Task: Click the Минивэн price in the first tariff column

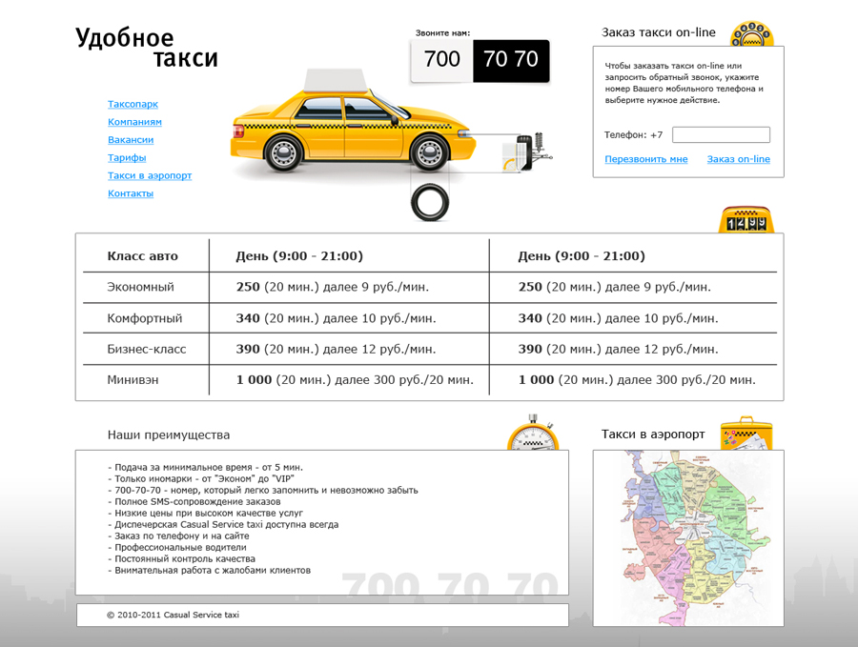Action: (x=355, y=380)
